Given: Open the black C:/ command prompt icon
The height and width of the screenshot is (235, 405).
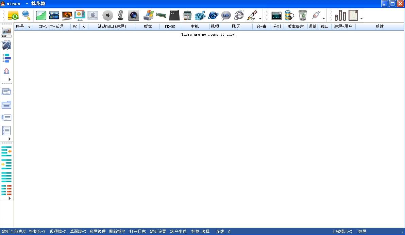Looking at the screenshot, I should pos(174,16).
